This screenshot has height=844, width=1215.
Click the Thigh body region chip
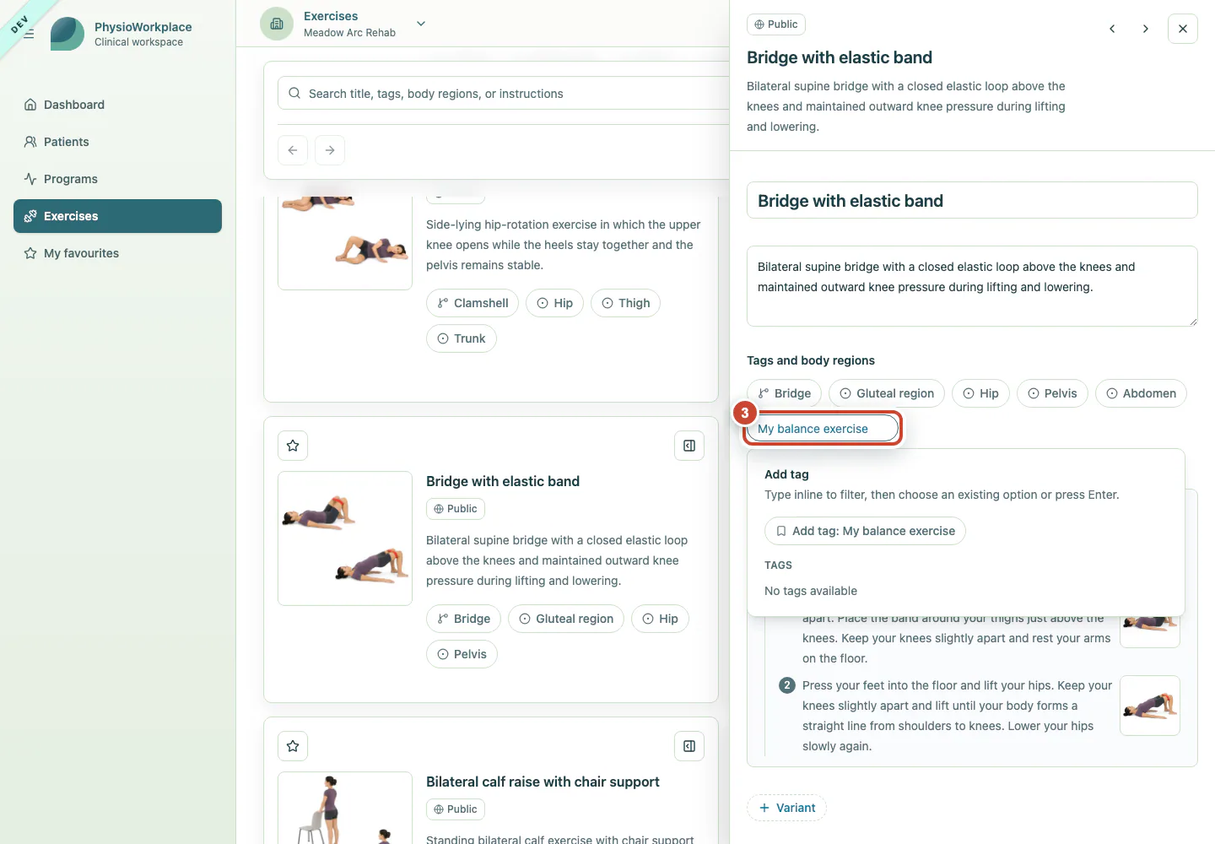(x=625, y=303)
